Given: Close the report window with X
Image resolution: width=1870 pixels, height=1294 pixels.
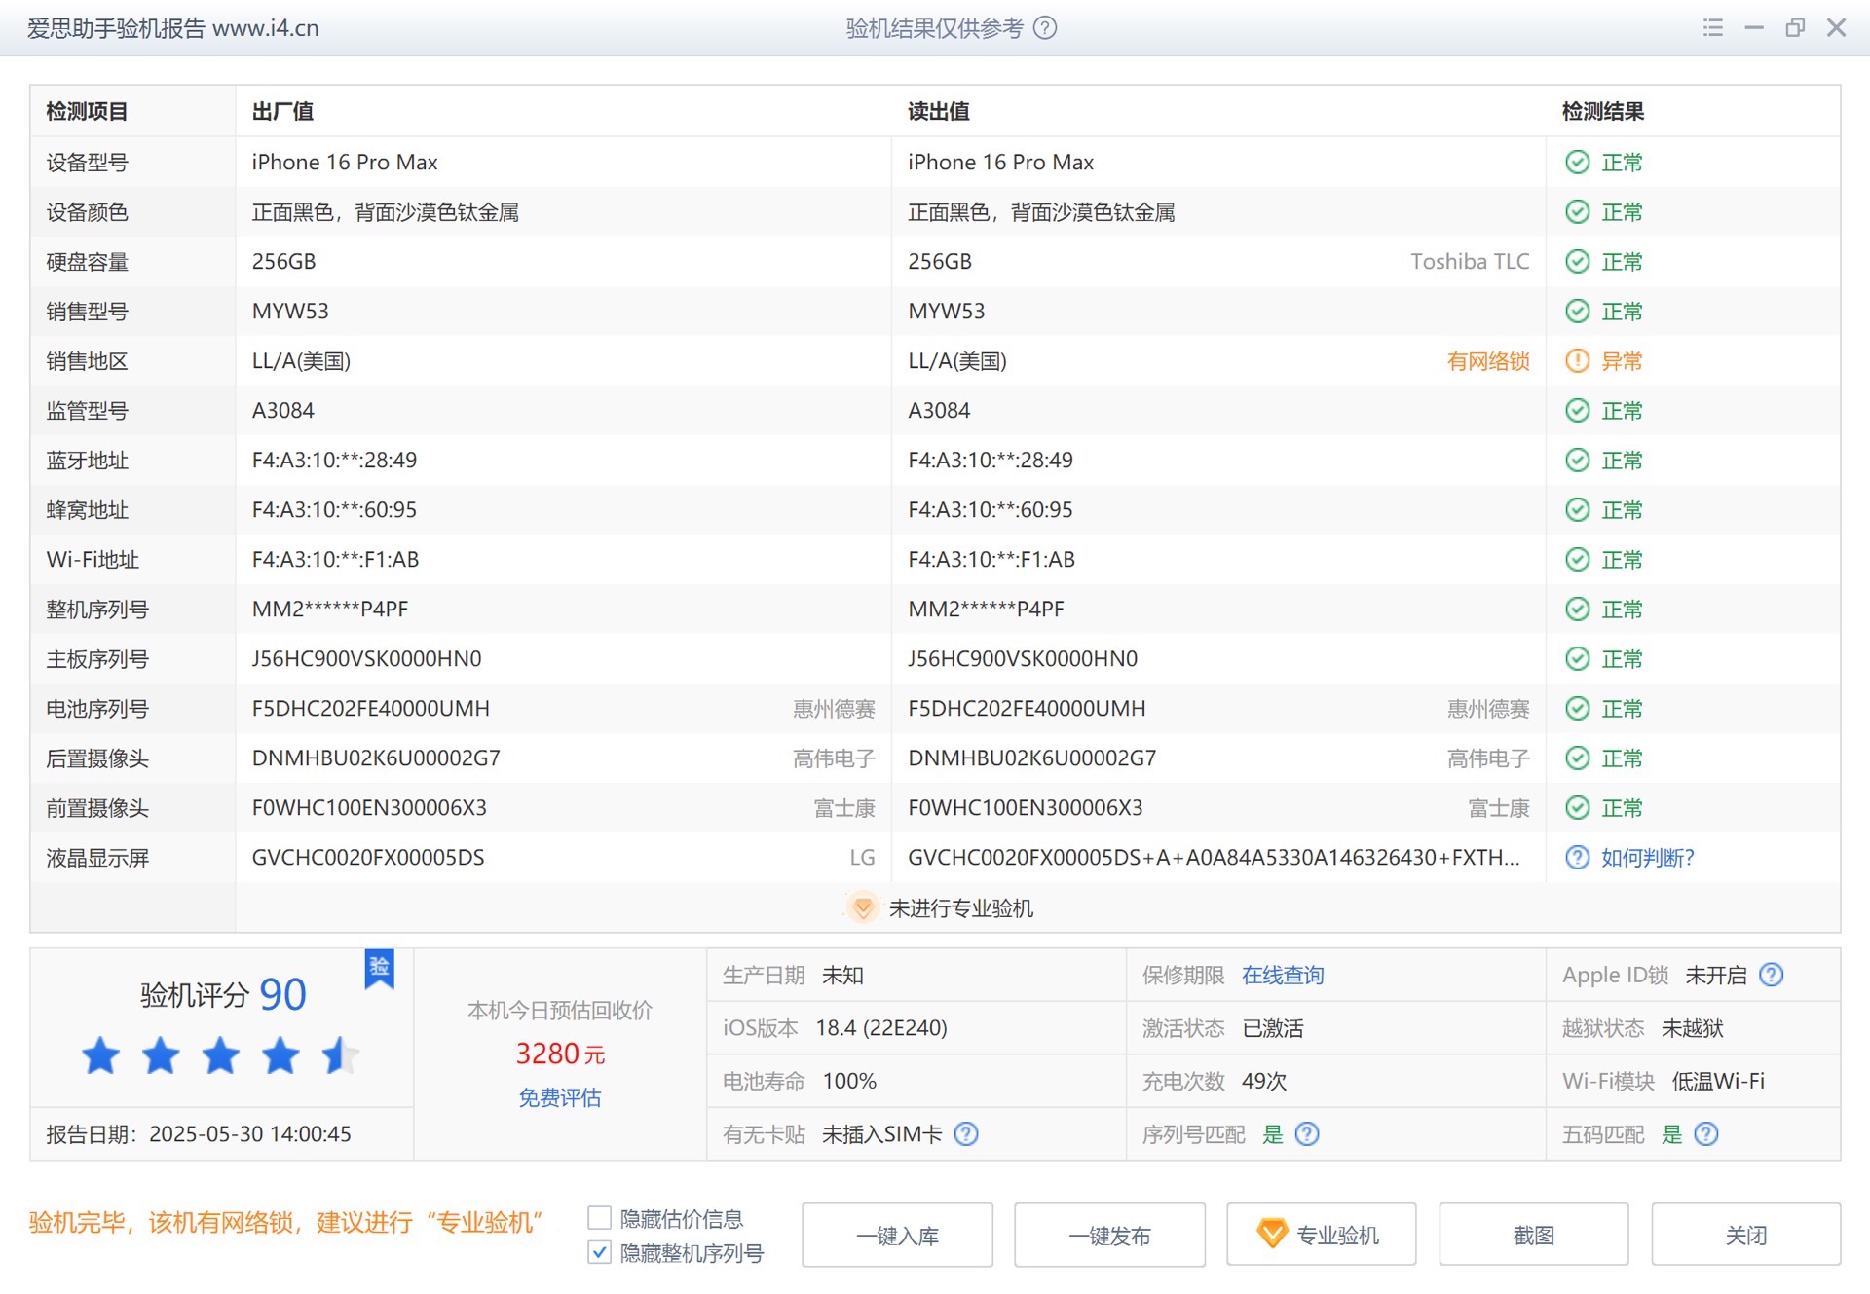Looking at the screenshot, I should tap(1836, 28).
